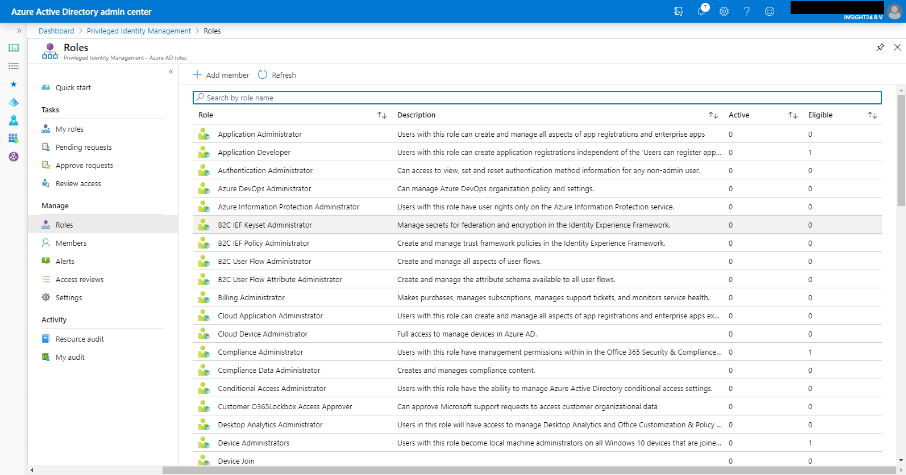Sort by Description column arrows

click(x=713, y=115)
